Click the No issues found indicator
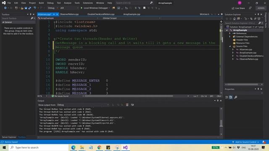The image size is (269, 151). click(x=60, y=96)
